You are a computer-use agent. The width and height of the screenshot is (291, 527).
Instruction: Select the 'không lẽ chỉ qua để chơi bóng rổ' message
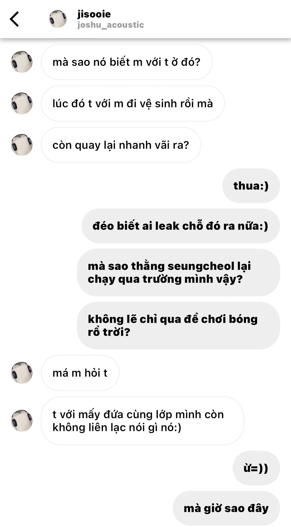pos(178,326)
